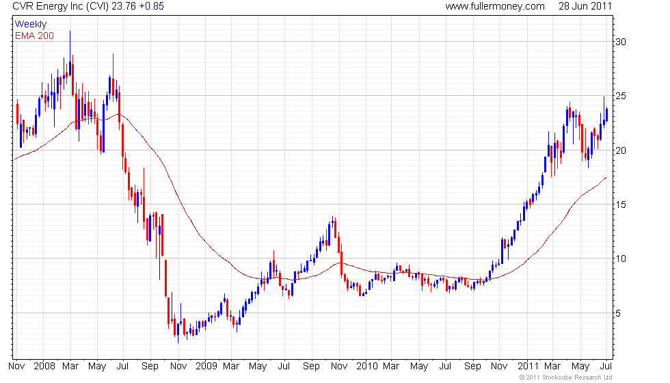Click the October 2009 peak candle near 14
The width and height of the screenshot is (670, 383).
332,221
